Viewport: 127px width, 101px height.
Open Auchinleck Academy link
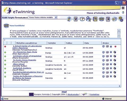[x=22, y=68]
